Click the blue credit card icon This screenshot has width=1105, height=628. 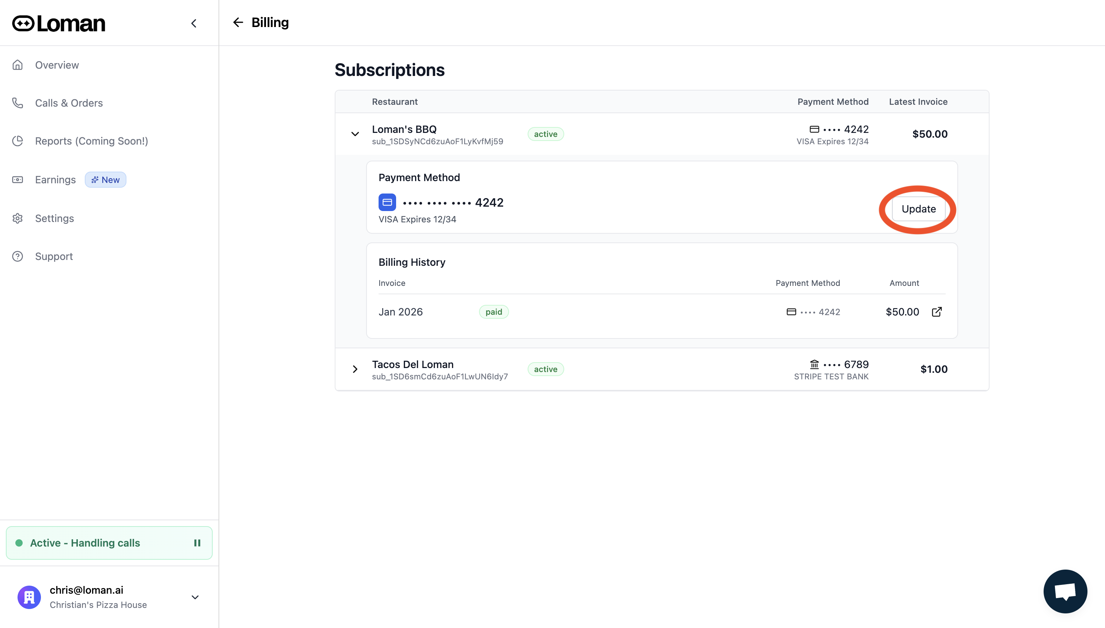pos(387,202)
